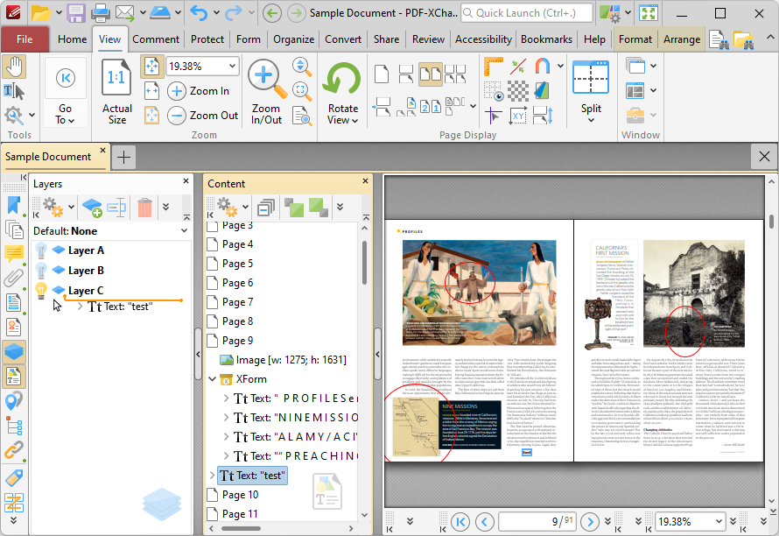
Task: Click the Undo arrow
Action: pos(199,13)
